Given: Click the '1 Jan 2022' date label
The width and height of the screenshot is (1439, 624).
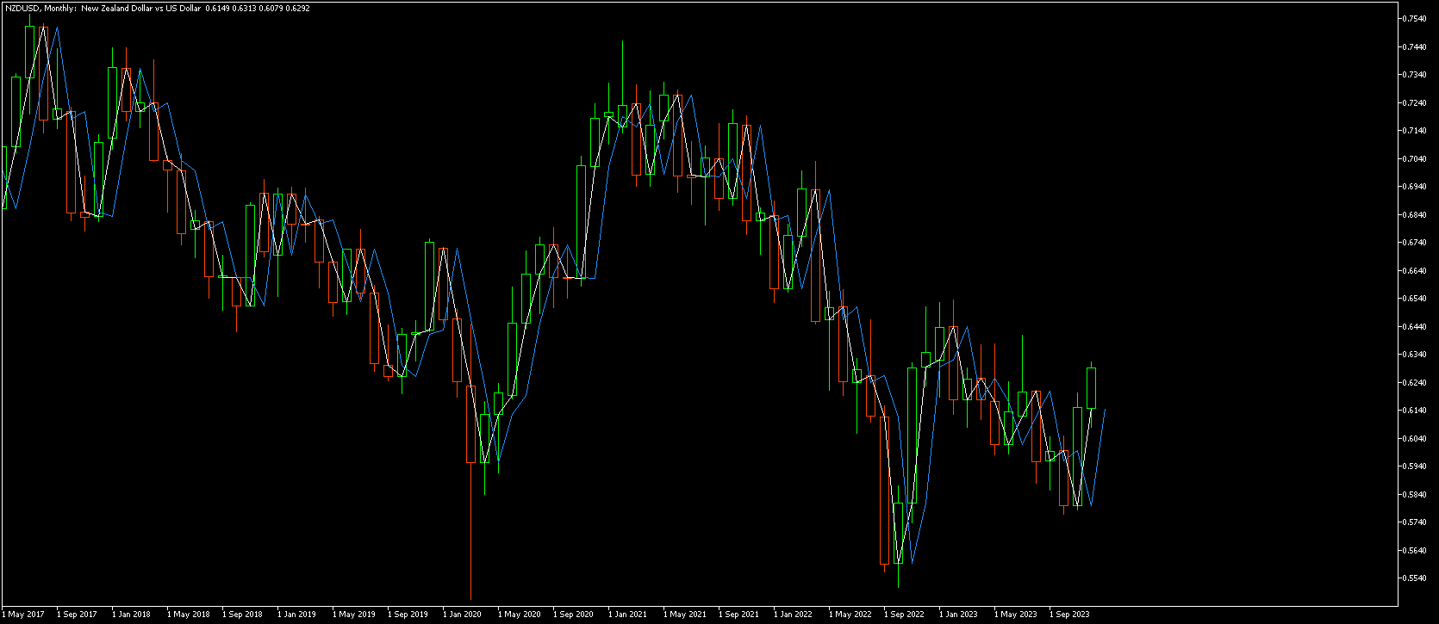Looking at the screenshot, I should [794, 615].
